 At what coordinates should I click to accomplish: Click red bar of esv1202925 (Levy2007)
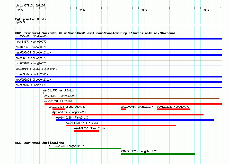(173, 109)
